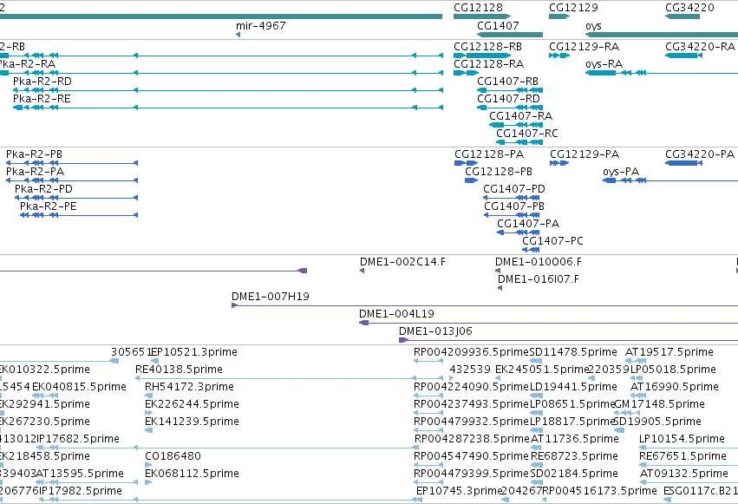
Task: Click the CG34220-PA protein label
Action: (699, 154)
